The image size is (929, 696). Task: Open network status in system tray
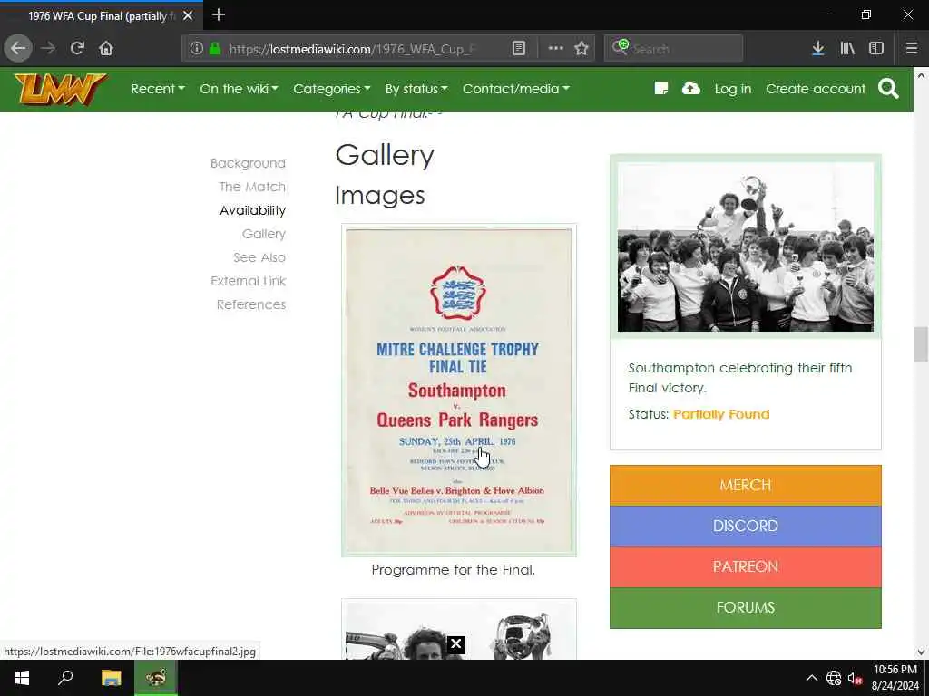click(834, 678)
